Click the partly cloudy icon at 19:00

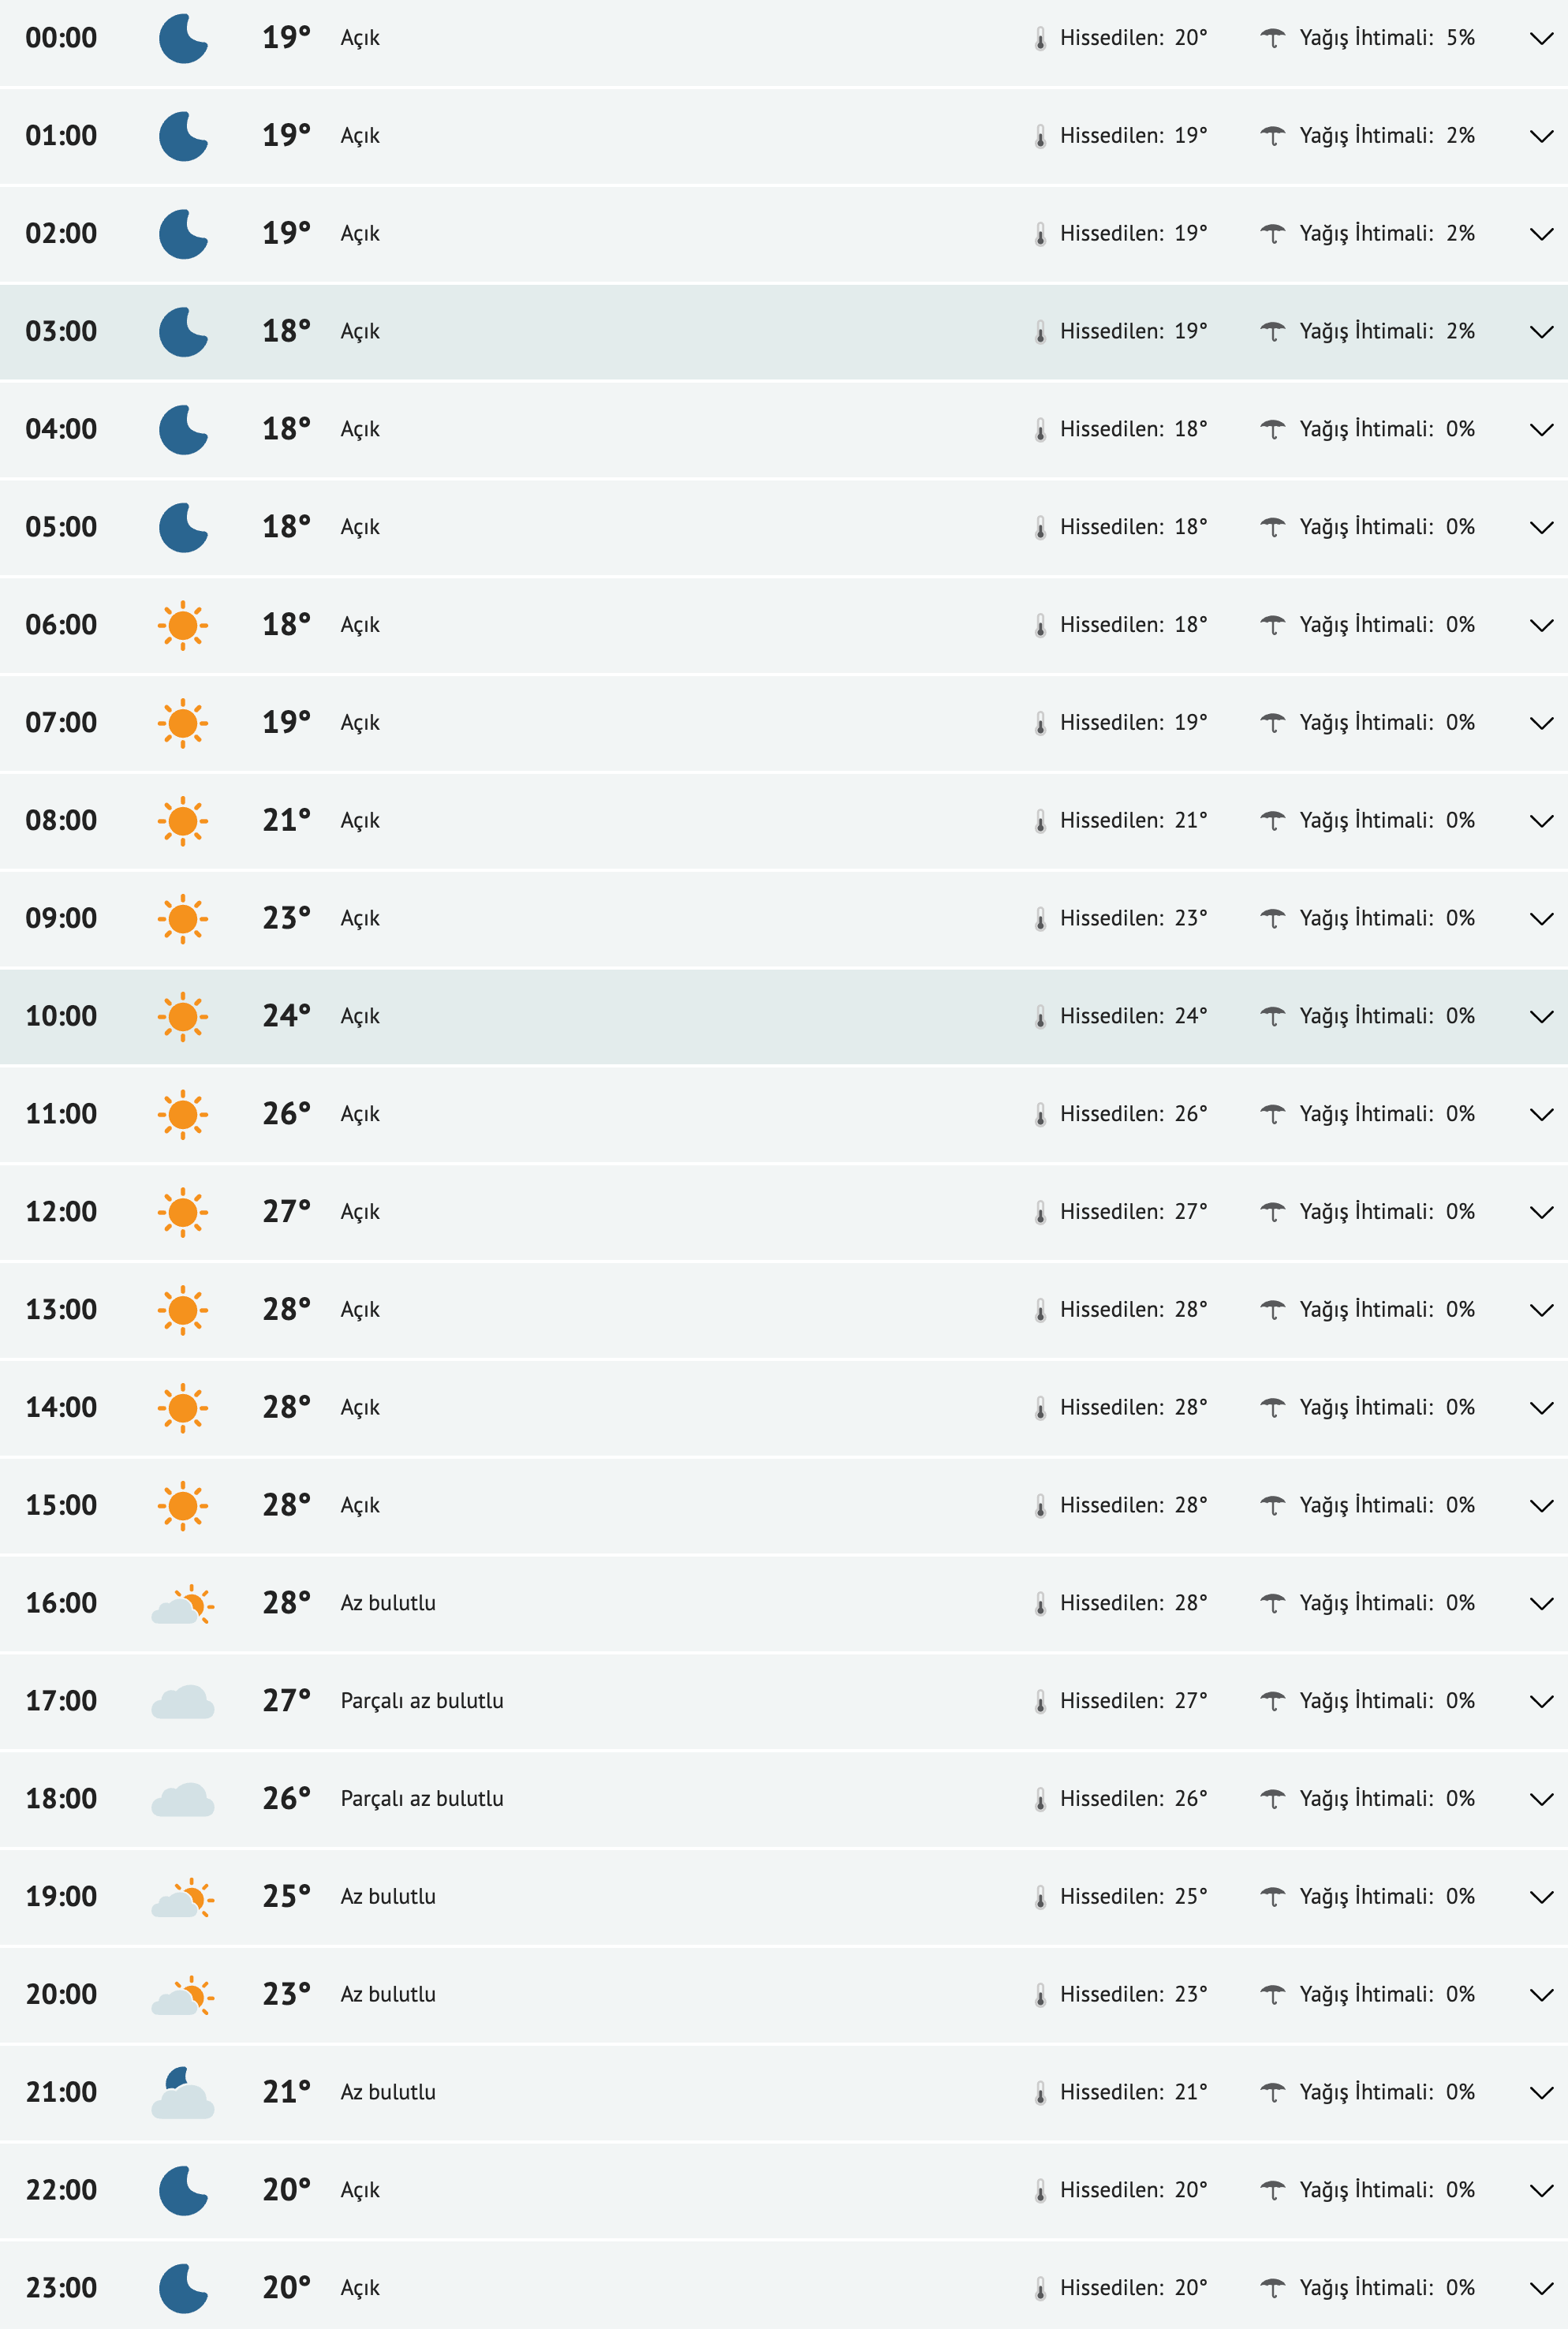pos(183,1897)
